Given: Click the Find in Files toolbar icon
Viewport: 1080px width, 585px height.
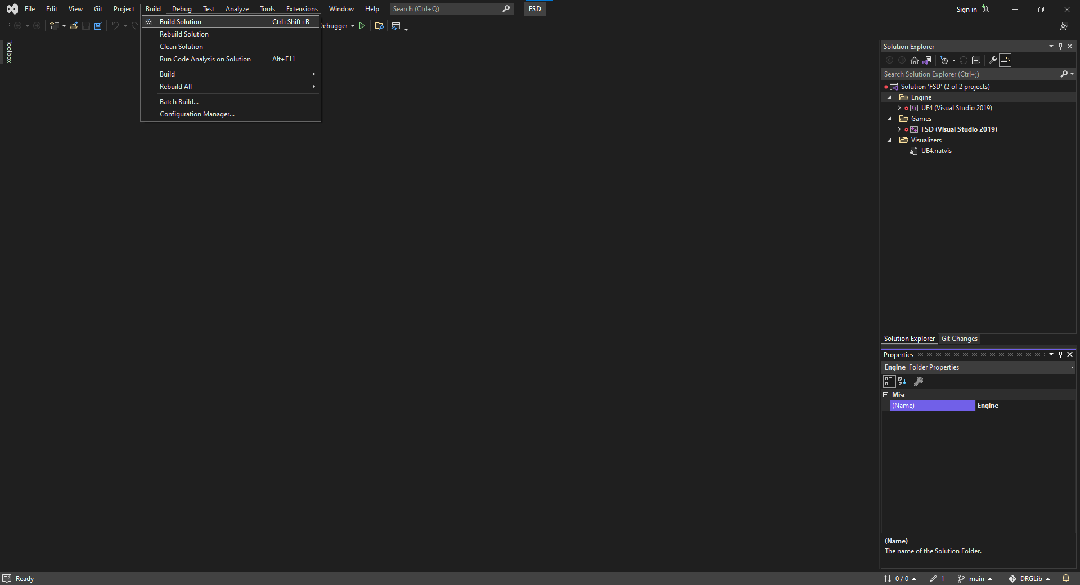Looking at the screenshot, I should click(x=379, y=26).
